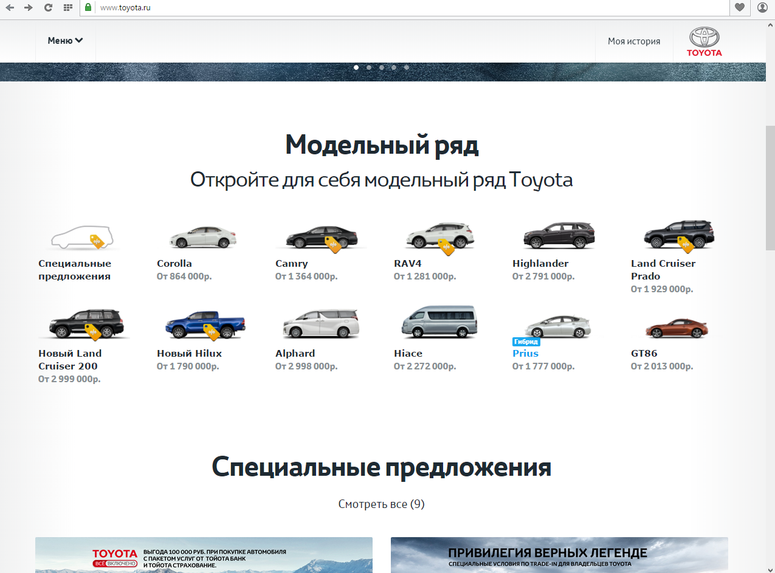Open the user profile icon in the browser bar

[762, 7]
